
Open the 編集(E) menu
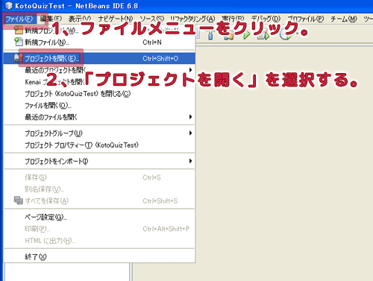click(51, 19)
